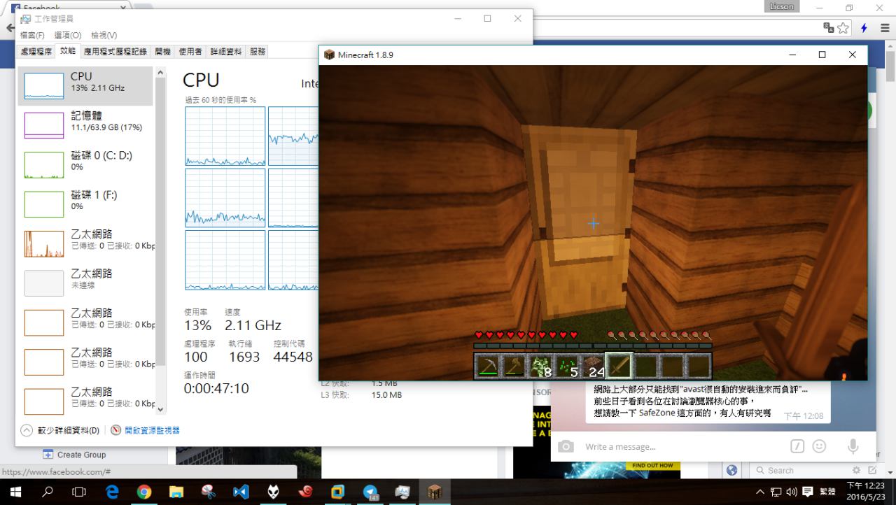Switch to the 應用程式歷程記錄 tab

[115, 51]
